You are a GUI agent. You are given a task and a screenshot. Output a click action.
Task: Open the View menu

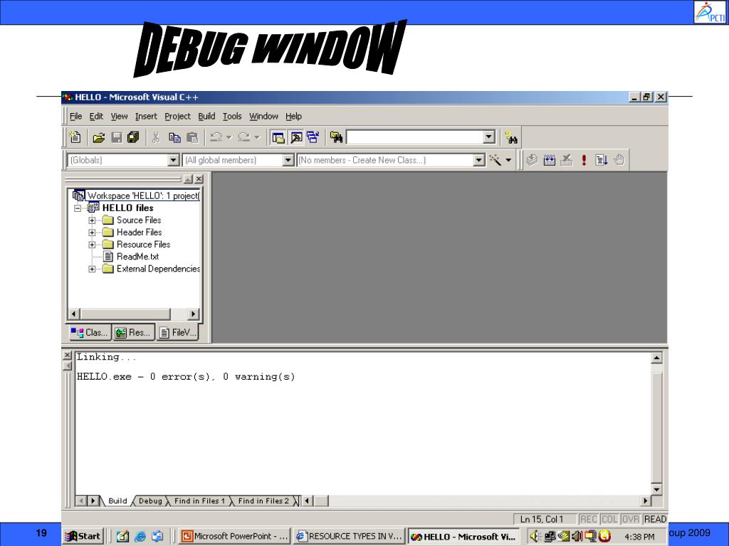(119, 116)
